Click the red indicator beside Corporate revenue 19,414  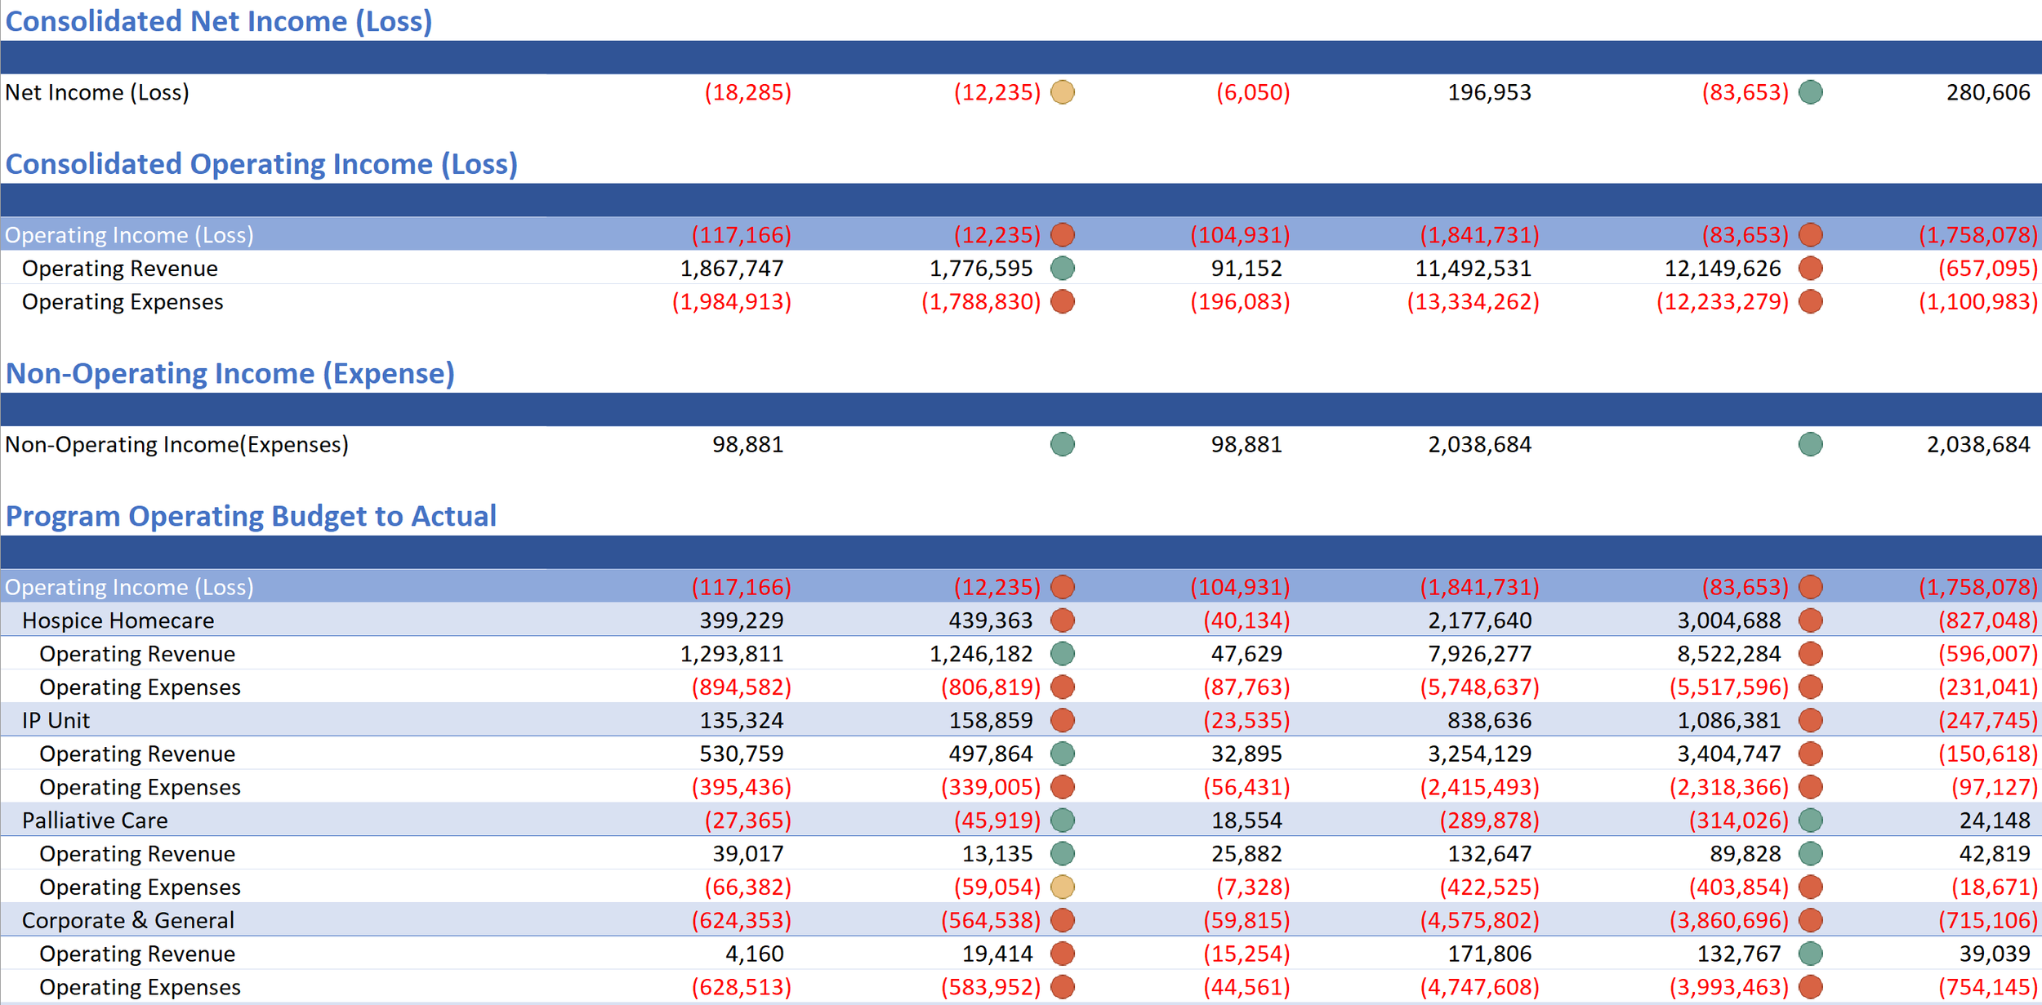[1062, 954]
